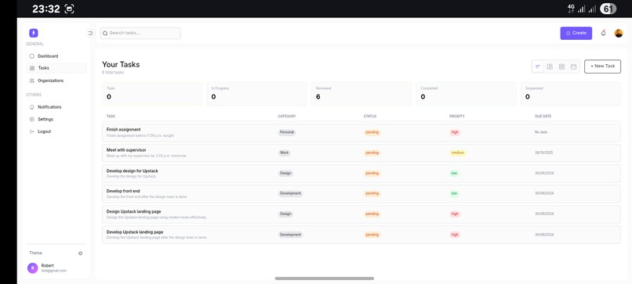The width and height of the screenshot is (632, 284).
Task: Click the screen record icon beside the clock
Action: click(x=69, y=9)
